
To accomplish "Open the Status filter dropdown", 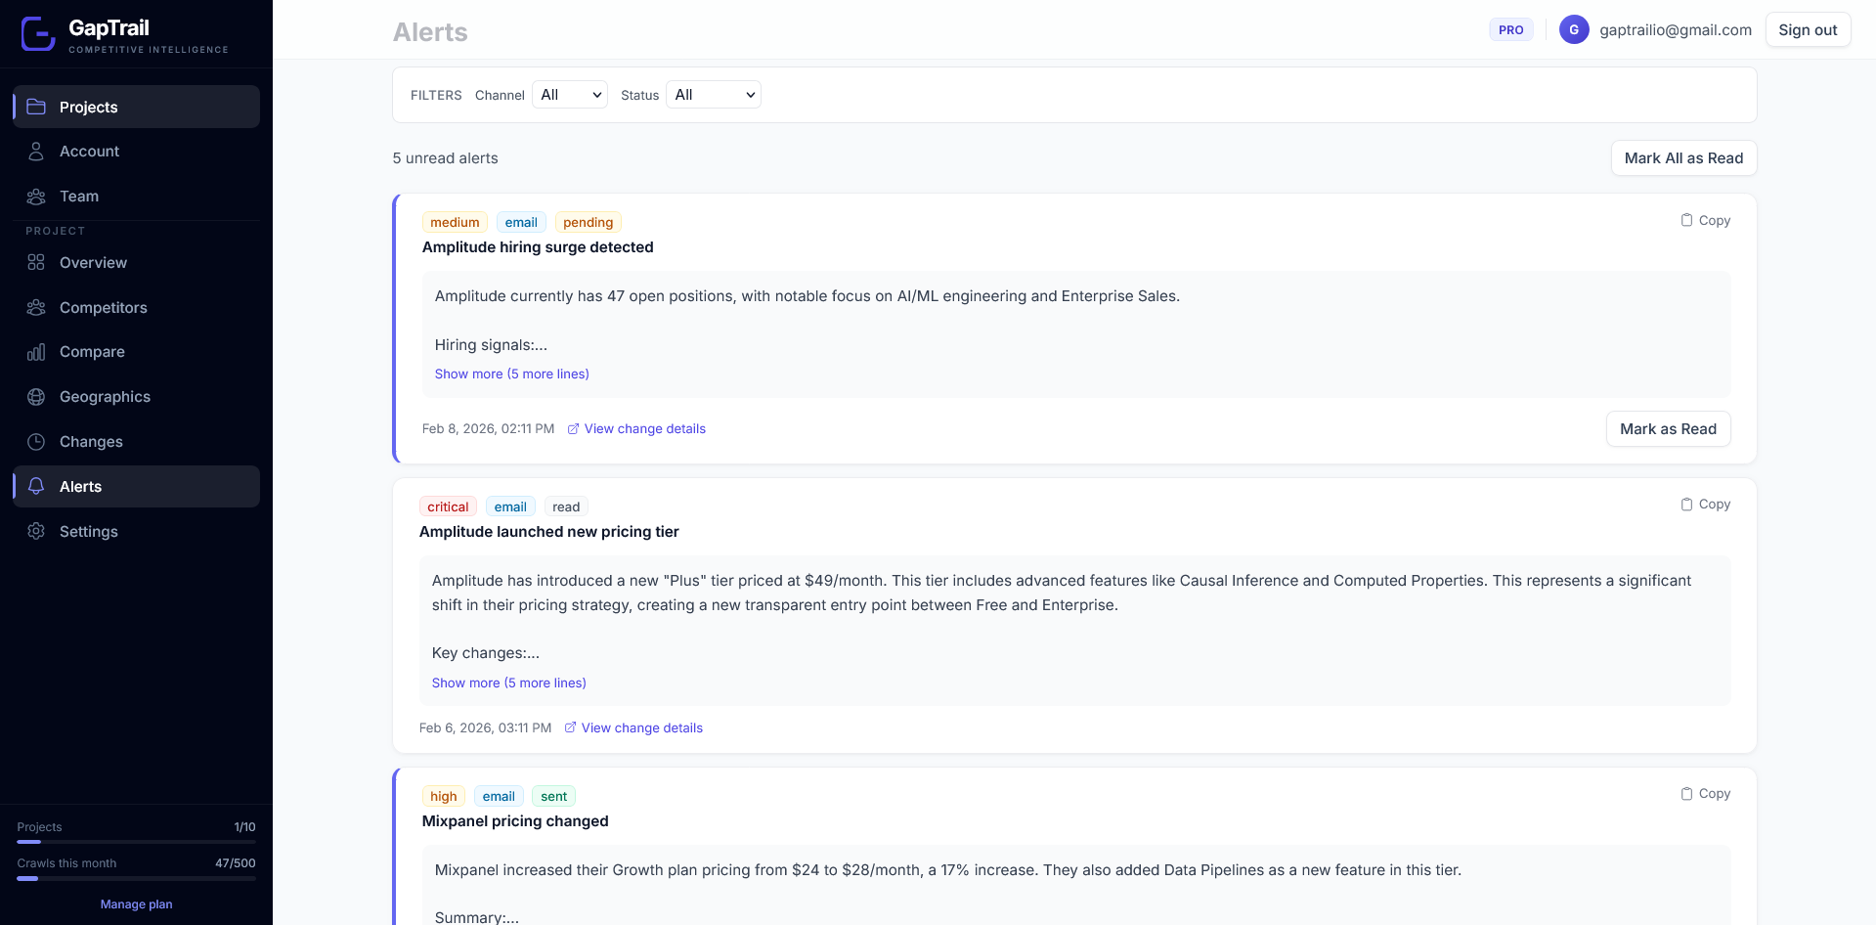I will pos(714,95).
